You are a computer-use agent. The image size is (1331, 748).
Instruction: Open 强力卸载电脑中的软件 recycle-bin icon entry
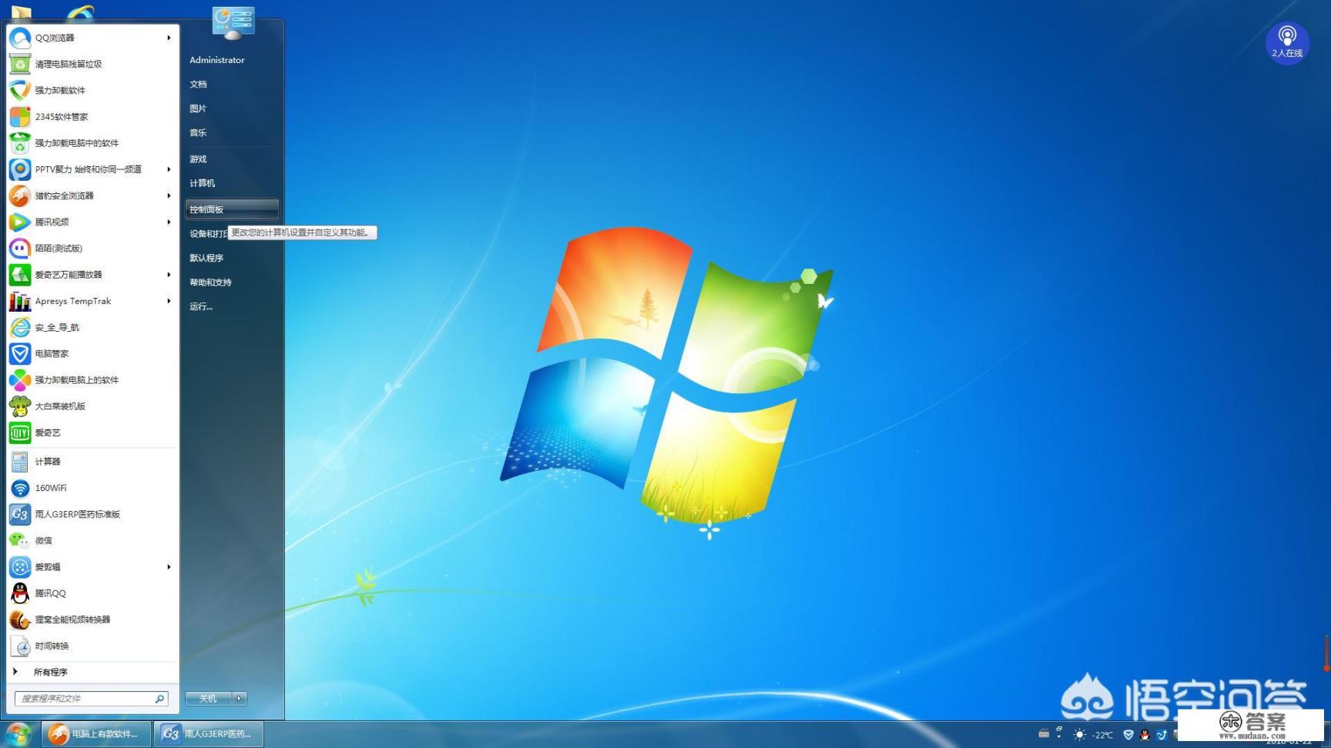[x=92, y=142]
